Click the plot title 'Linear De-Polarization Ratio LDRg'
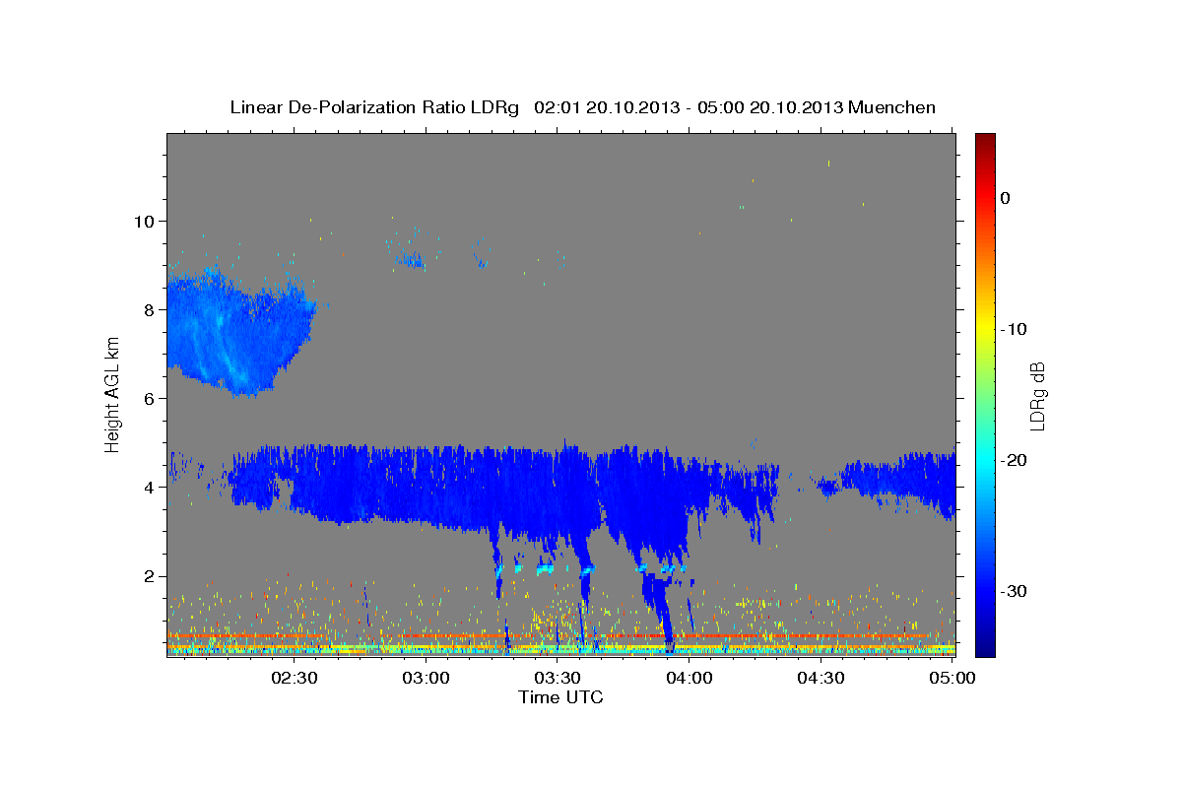Screen dimensions: 1182x788 click(373, 107)
